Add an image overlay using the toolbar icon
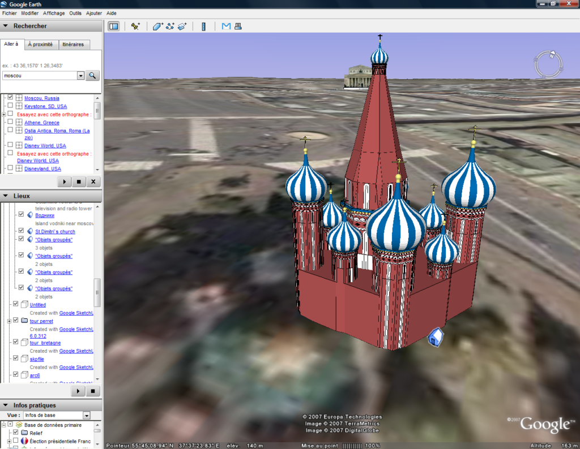Screen dimensions: 580x449 (182, 26)
